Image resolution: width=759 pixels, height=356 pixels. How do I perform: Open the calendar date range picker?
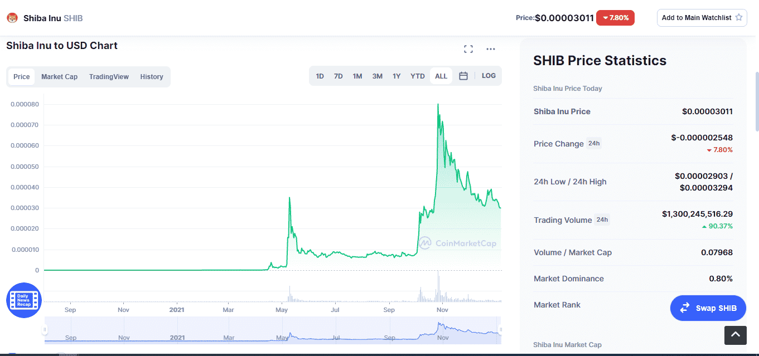(463, 76)
